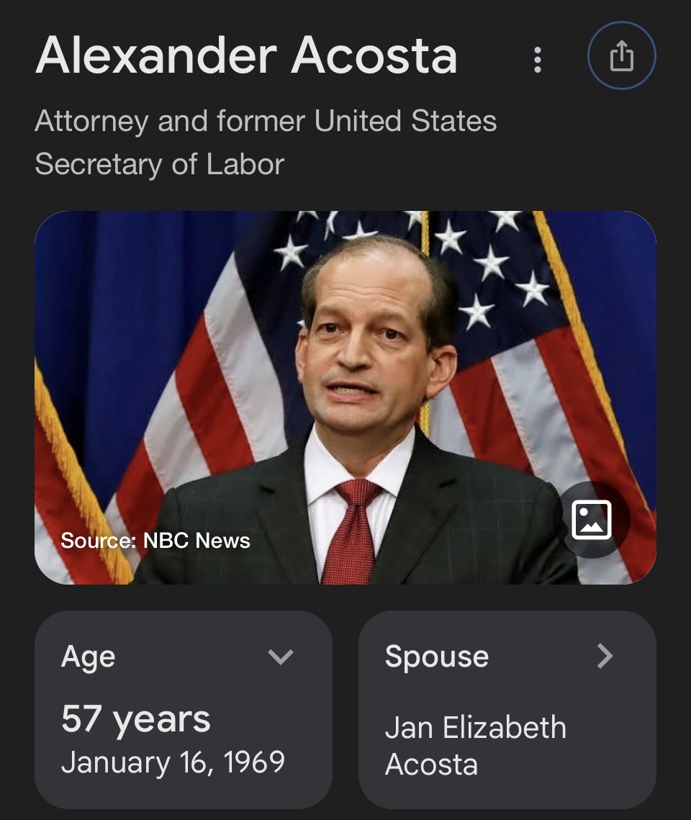Tap the 'Spouse' heading label
Viewport: 691px width, 820px height.
click(437, 657)
